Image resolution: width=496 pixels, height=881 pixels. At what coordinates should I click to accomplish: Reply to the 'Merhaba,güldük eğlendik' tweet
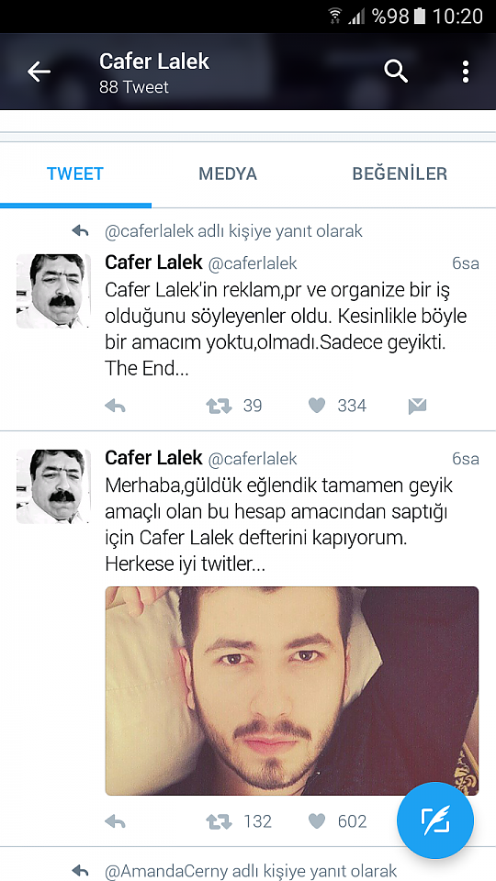point(116,822)
